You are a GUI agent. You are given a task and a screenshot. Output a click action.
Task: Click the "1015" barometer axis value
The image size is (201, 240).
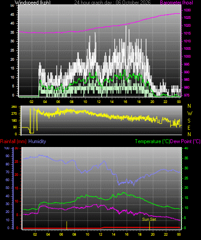(x=187, y=33)
